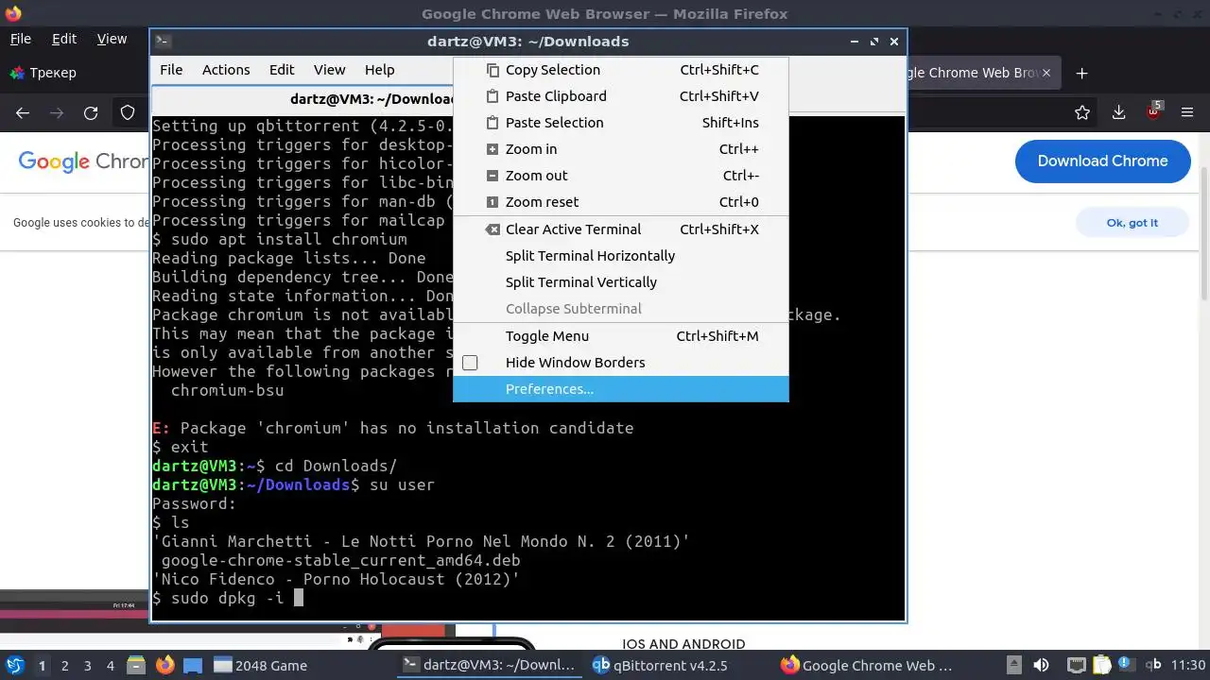This screenshot has height=680, width=1210.
Task: Click the dartz@VM3 terminal taskbar button
Action: tap(489, 666)
